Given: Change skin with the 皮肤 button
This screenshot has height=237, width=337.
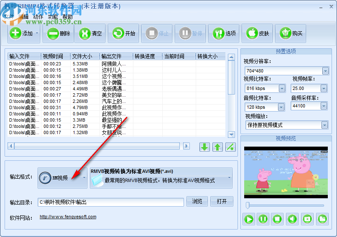Looking at the screenshot, I should 257,33.
